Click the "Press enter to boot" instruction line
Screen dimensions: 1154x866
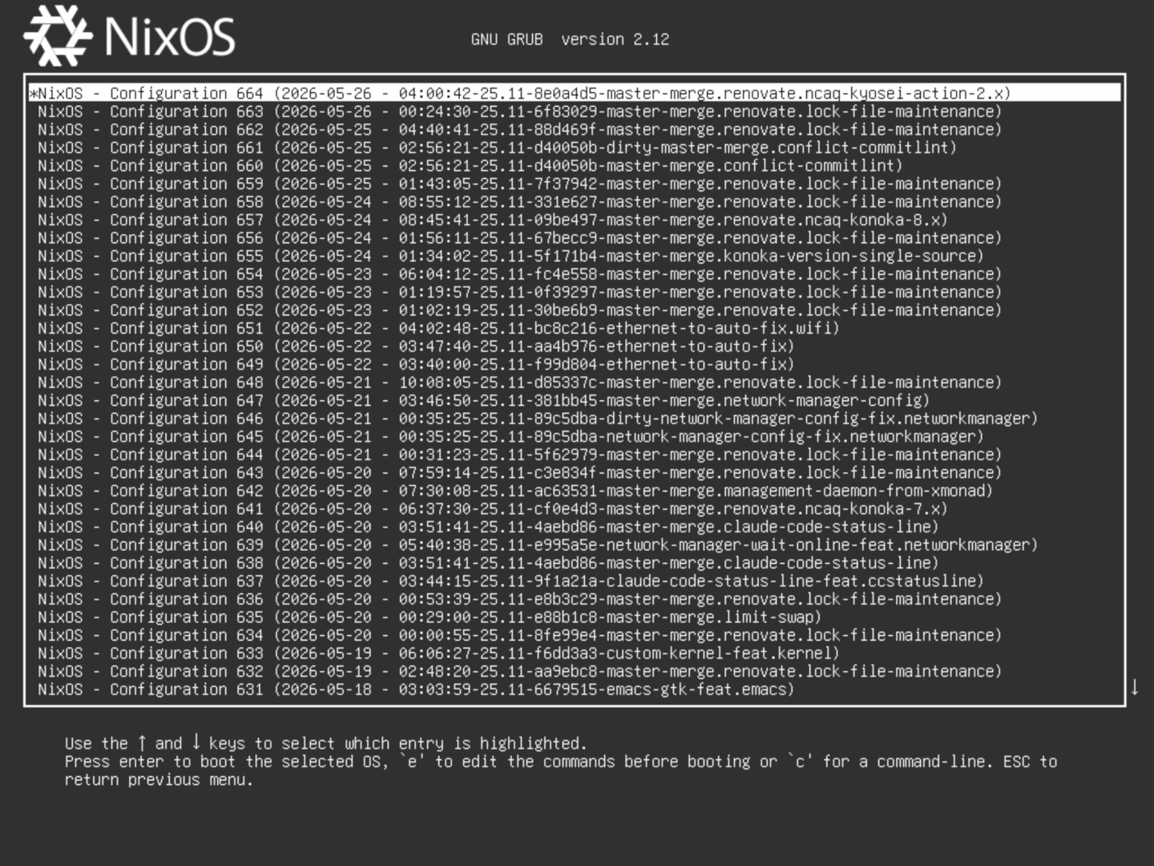click(x=561, y=762)
